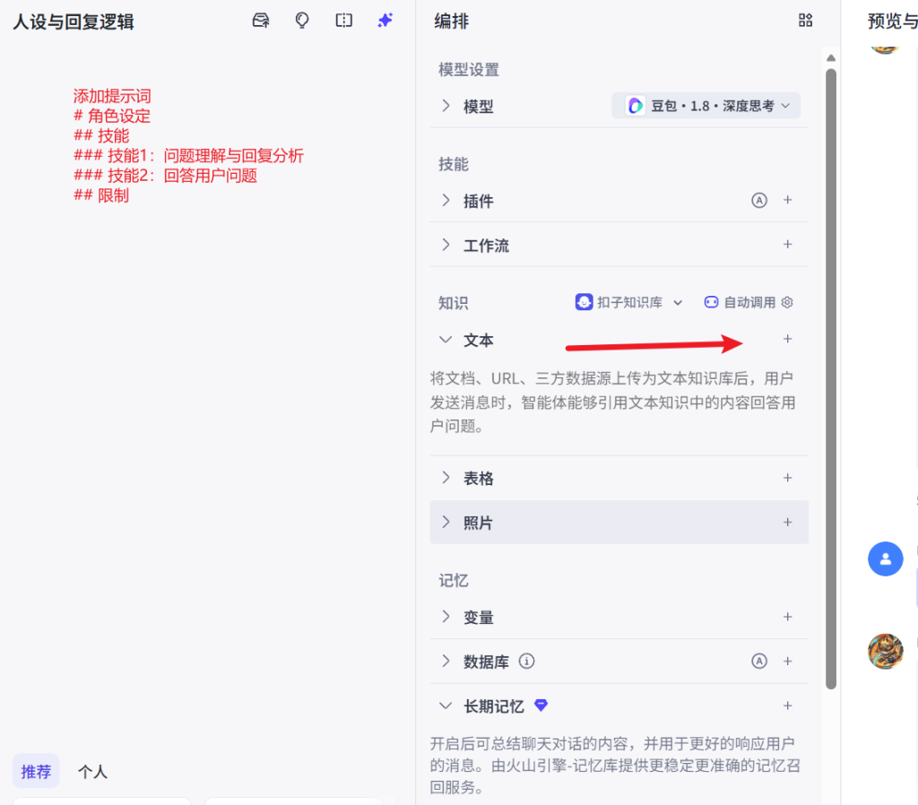
Task: Toggle the (A) auto mode beside 数据库
Action: tap(759, 661)
